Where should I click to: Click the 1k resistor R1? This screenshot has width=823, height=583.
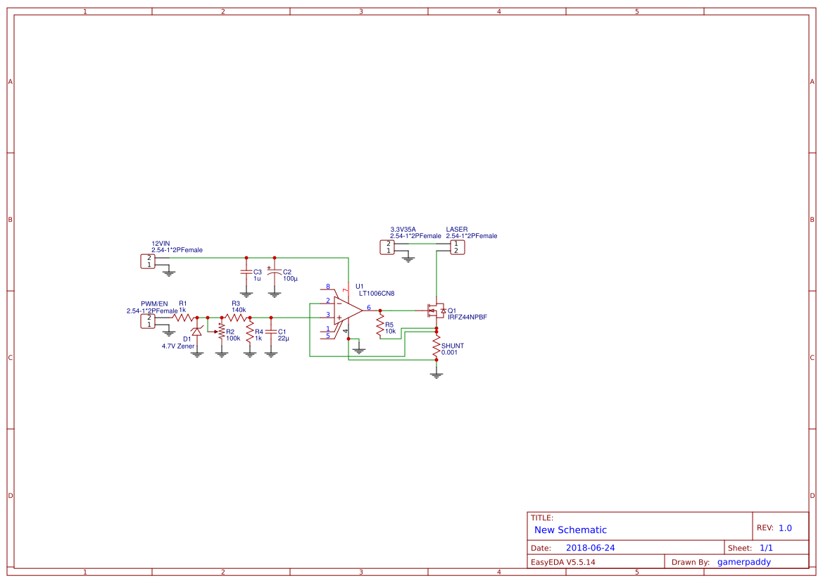[x=182, y=317]
